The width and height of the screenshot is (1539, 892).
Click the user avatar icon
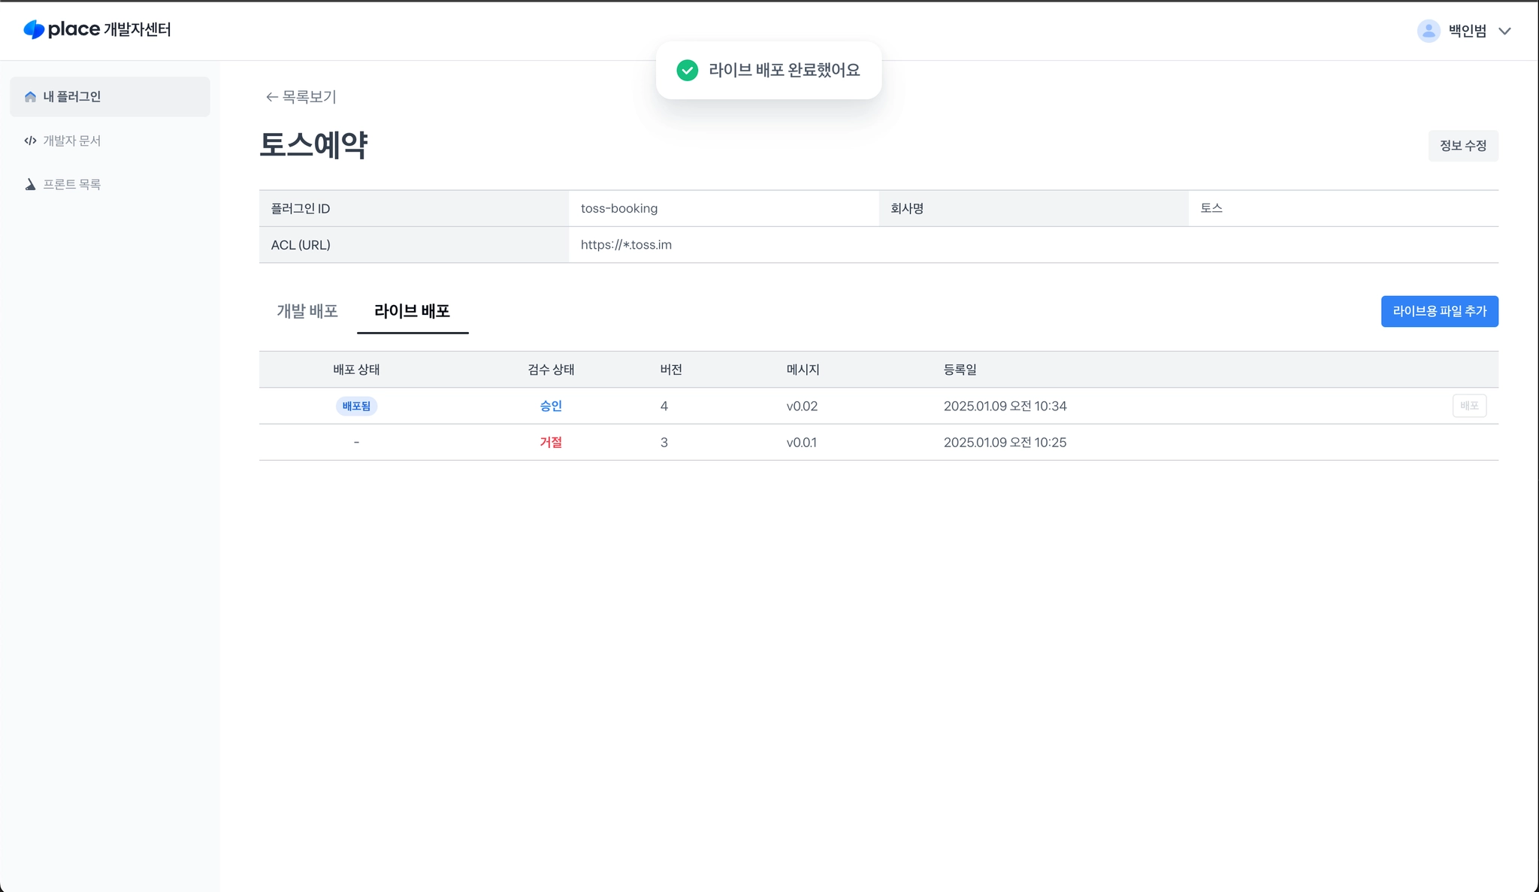point(1428,31)
